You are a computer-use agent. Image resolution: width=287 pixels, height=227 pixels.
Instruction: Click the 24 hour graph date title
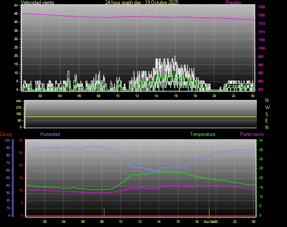[142, 3]
